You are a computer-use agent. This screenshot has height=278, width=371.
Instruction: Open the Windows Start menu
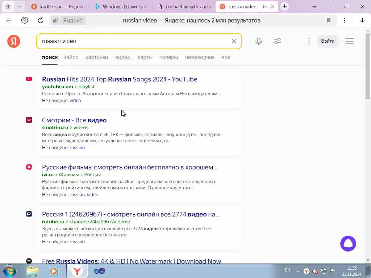tap(10, 271)
